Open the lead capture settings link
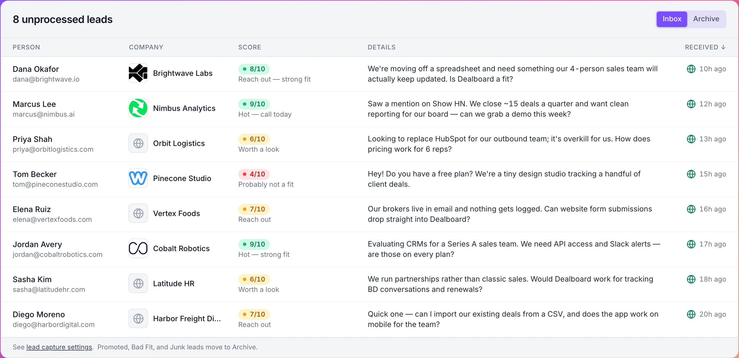Image resolution: width=739 pixels, height=358 pixels. pos(59,347)
